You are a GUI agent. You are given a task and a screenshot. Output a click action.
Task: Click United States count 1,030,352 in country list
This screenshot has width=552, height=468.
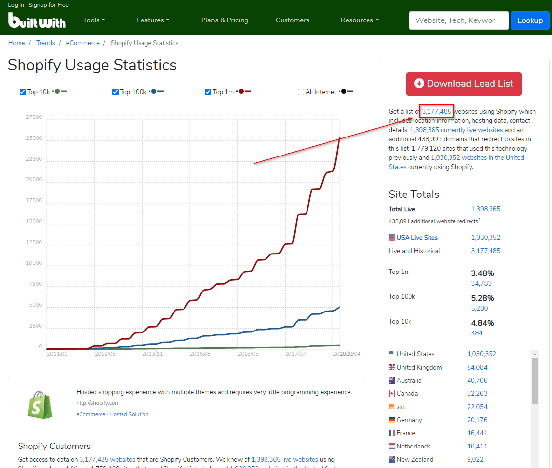click(482, 354)
